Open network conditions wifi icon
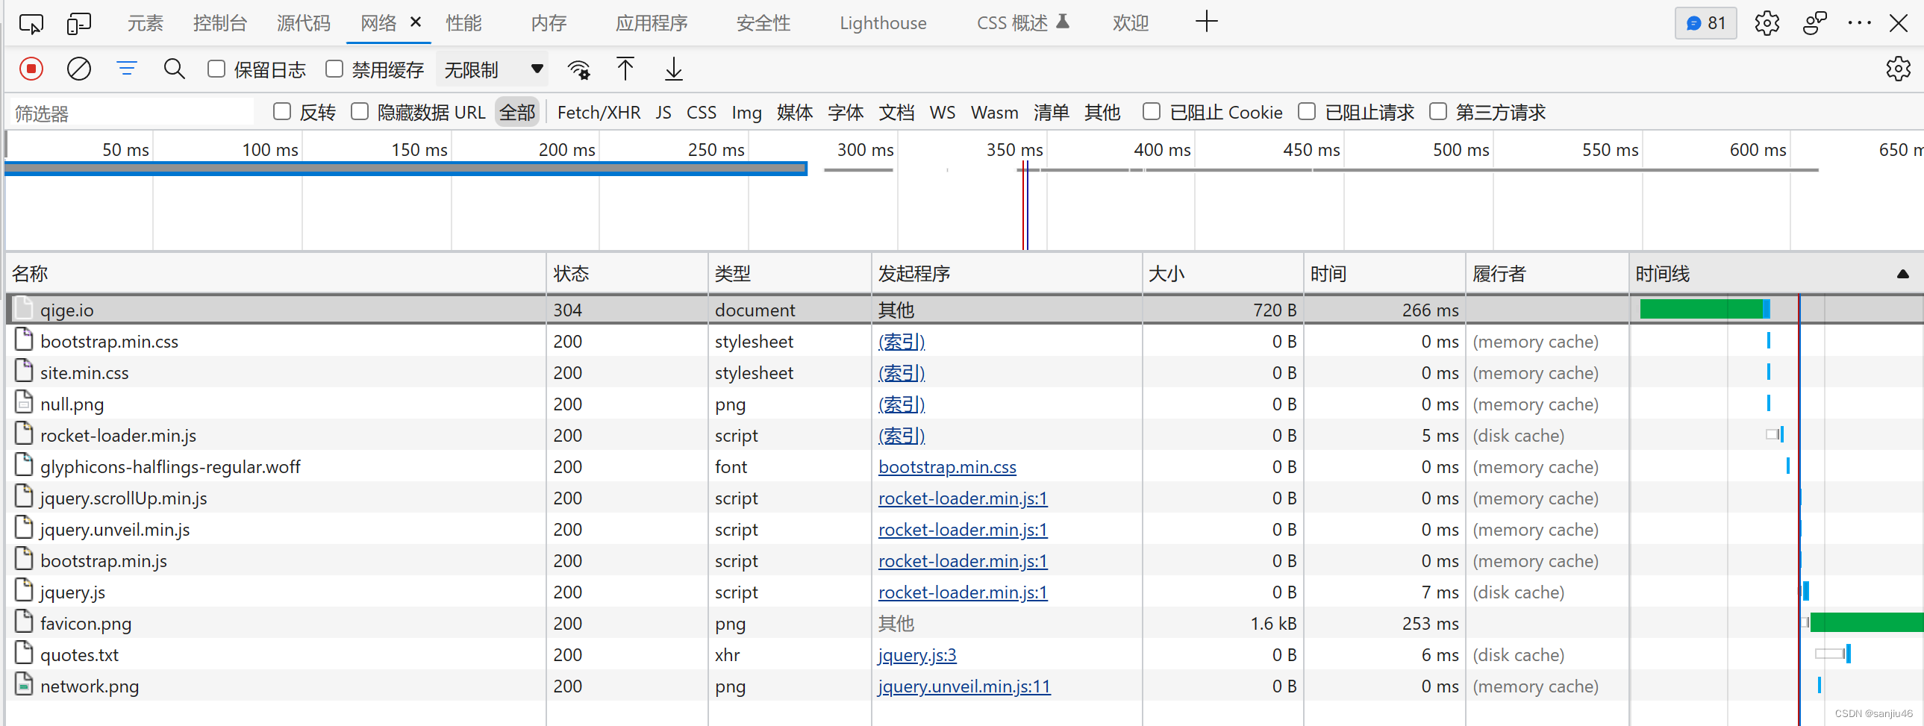This screenshot has height=726, width=1924. [579, 69]
